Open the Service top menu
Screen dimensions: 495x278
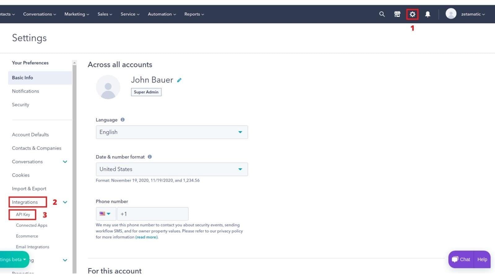pos(130,14)
